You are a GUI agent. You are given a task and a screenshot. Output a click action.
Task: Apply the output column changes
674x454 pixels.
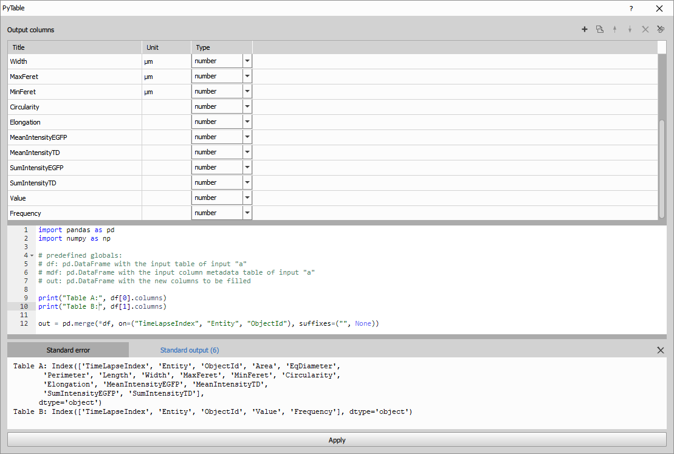click(337, 439)
